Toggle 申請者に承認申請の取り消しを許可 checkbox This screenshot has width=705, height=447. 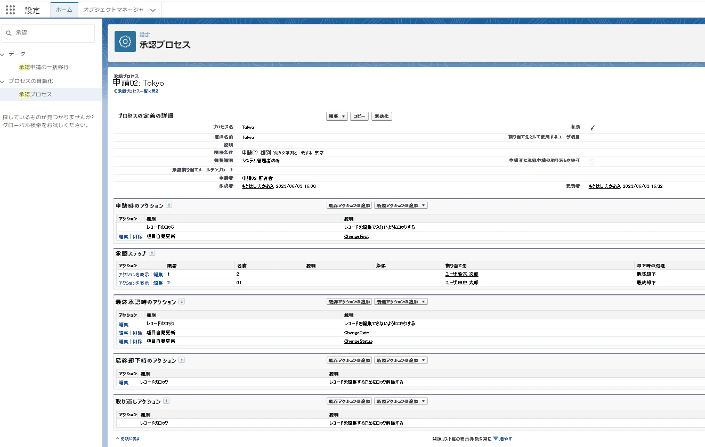592,161
